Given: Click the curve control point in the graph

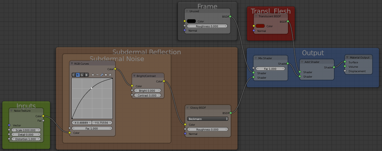Looking at the screenshot, I should tap(91, 88).
